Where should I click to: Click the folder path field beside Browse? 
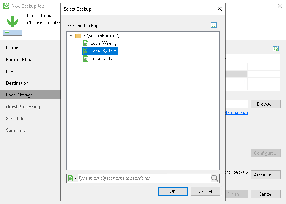point(237,104)
